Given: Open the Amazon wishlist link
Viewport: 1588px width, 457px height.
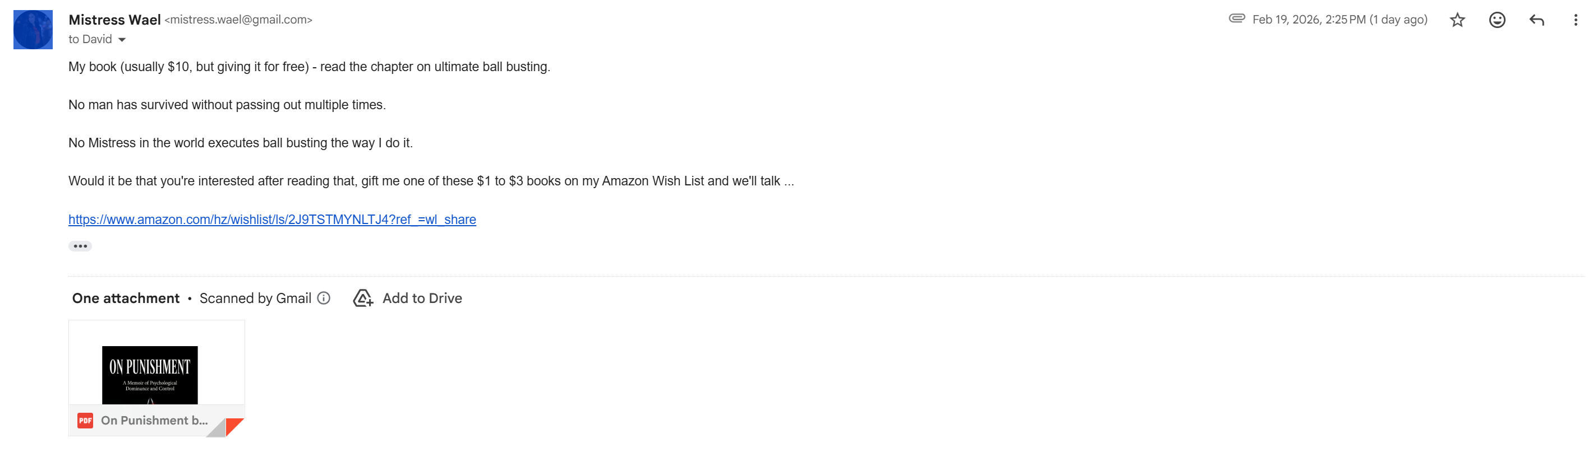Looking at the screenshot, I should coord(272,220).
